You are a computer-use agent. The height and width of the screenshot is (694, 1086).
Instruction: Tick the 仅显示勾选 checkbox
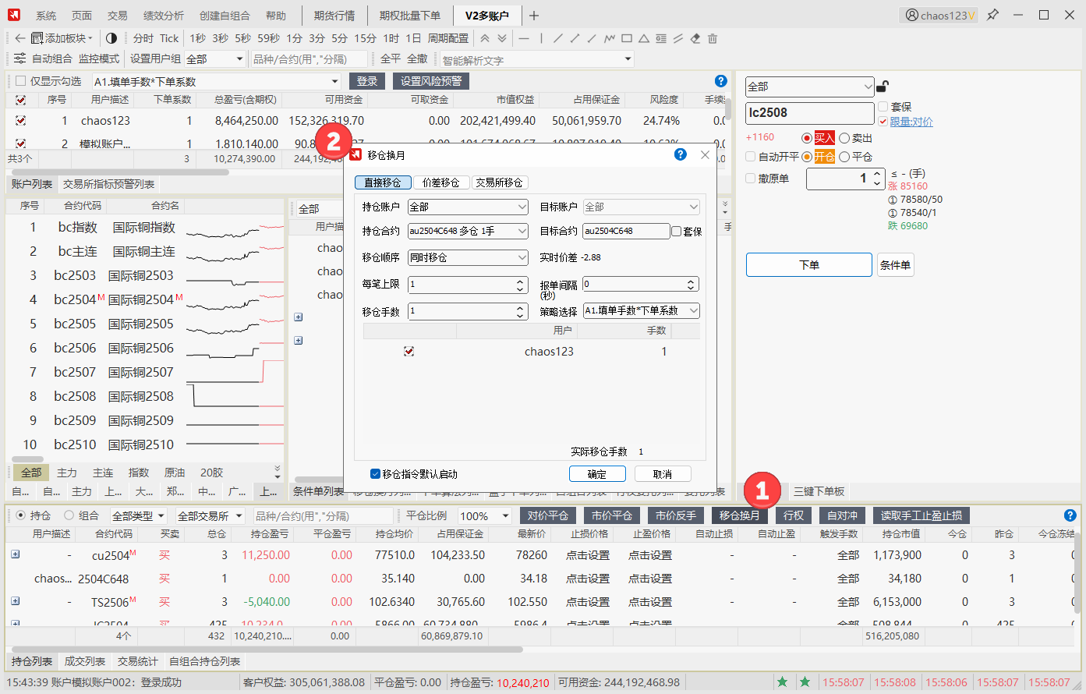(21, 81)
